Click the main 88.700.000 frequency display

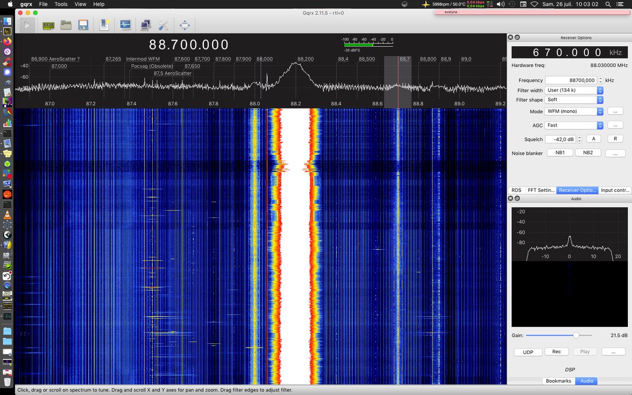189,45
